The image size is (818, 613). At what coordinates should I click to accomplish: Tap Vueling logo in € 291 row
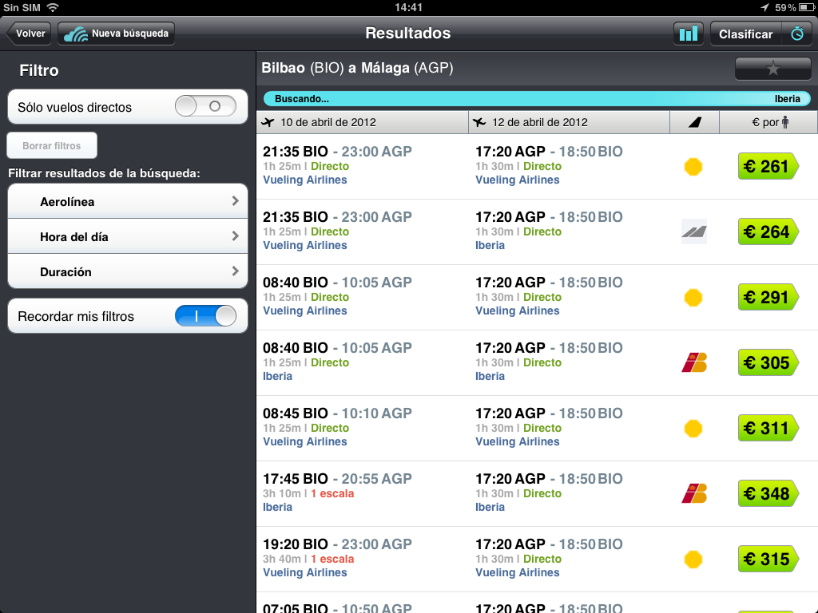(693, 298)
